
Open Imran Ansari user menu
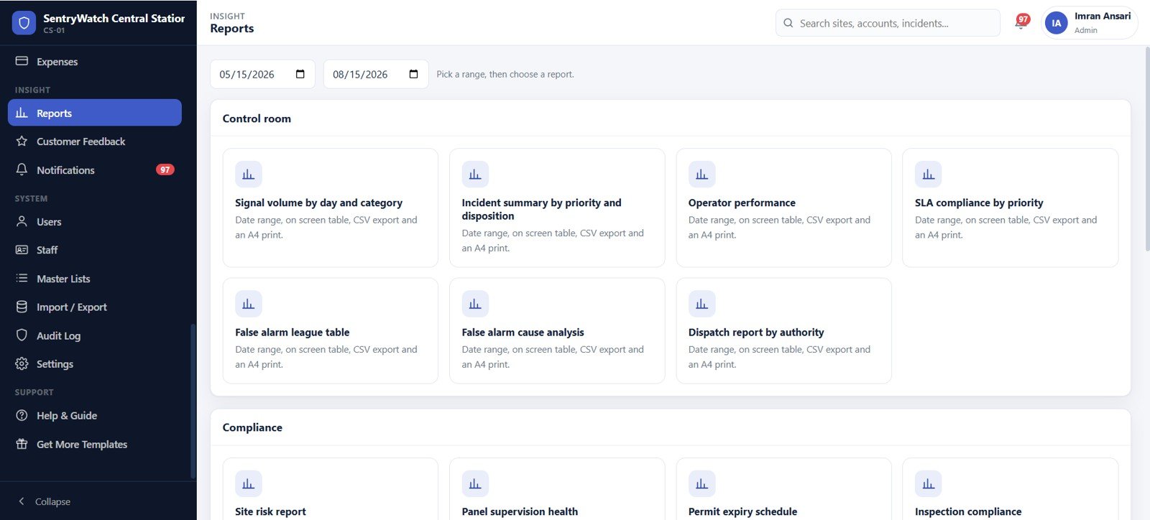coord(1089,23)
